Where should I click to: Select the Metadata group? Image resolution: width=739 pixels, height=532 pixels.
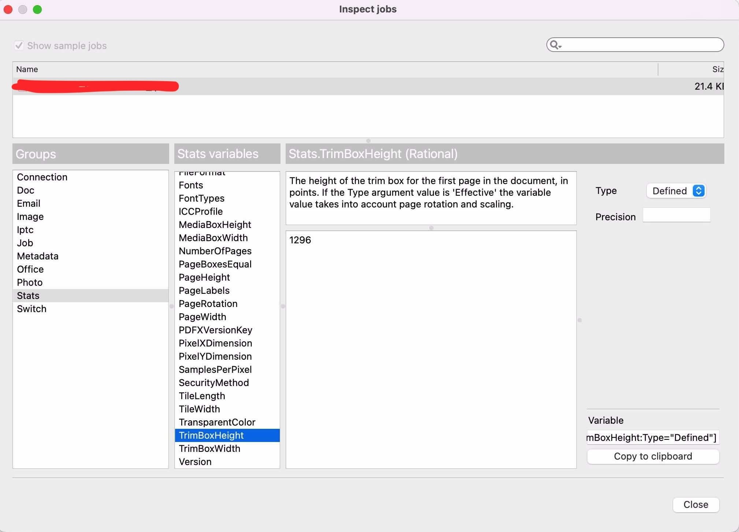coord(38,256)
